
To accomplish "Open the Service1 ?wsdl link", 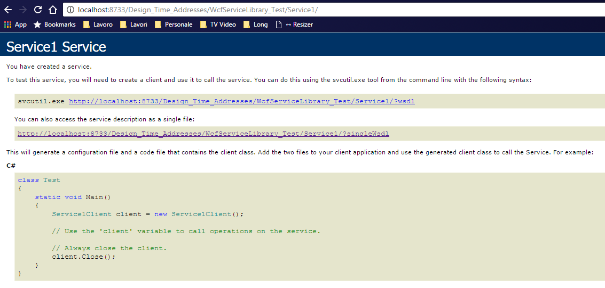I will pos(241,101).
